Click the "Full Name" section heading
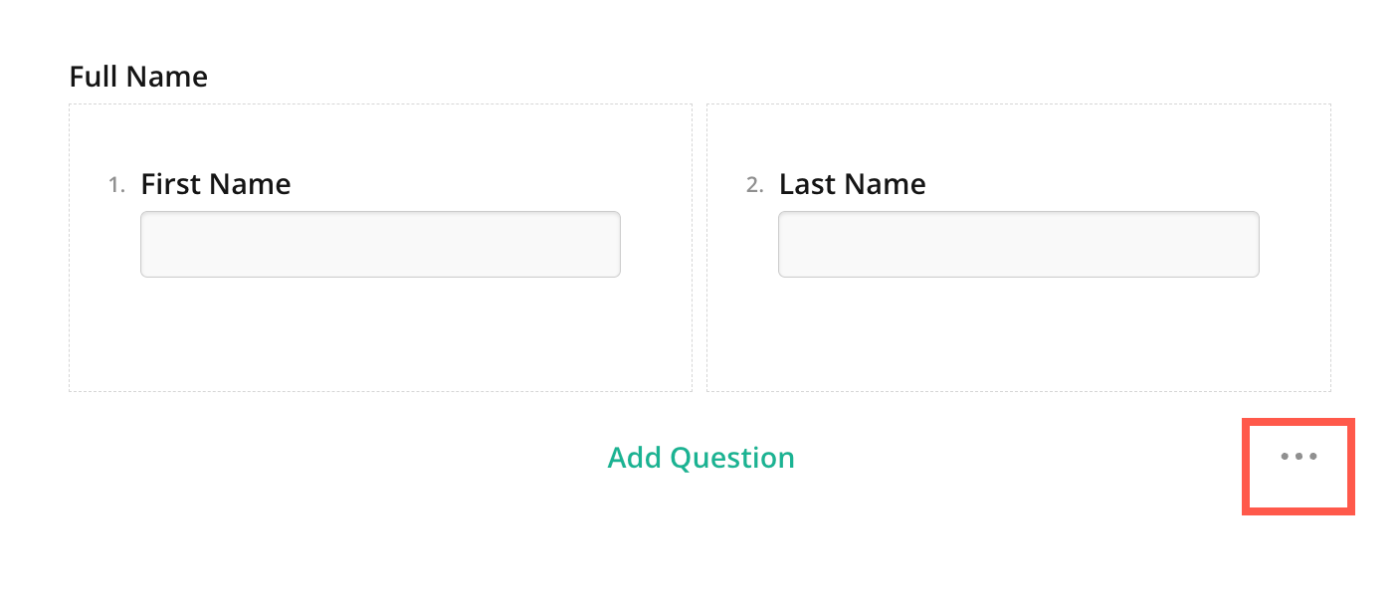The image size is (1399, 603). pyautogui.click(x=138, y=77)
